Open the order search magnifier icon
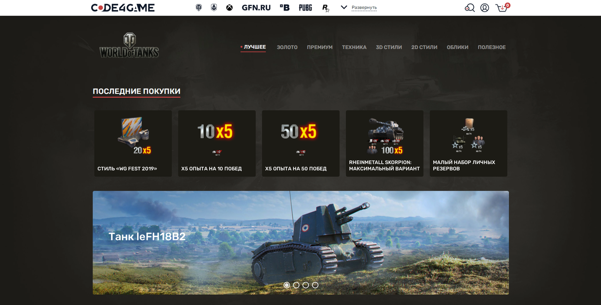Viewport: 601px width, 305px height. coord(470,7)
